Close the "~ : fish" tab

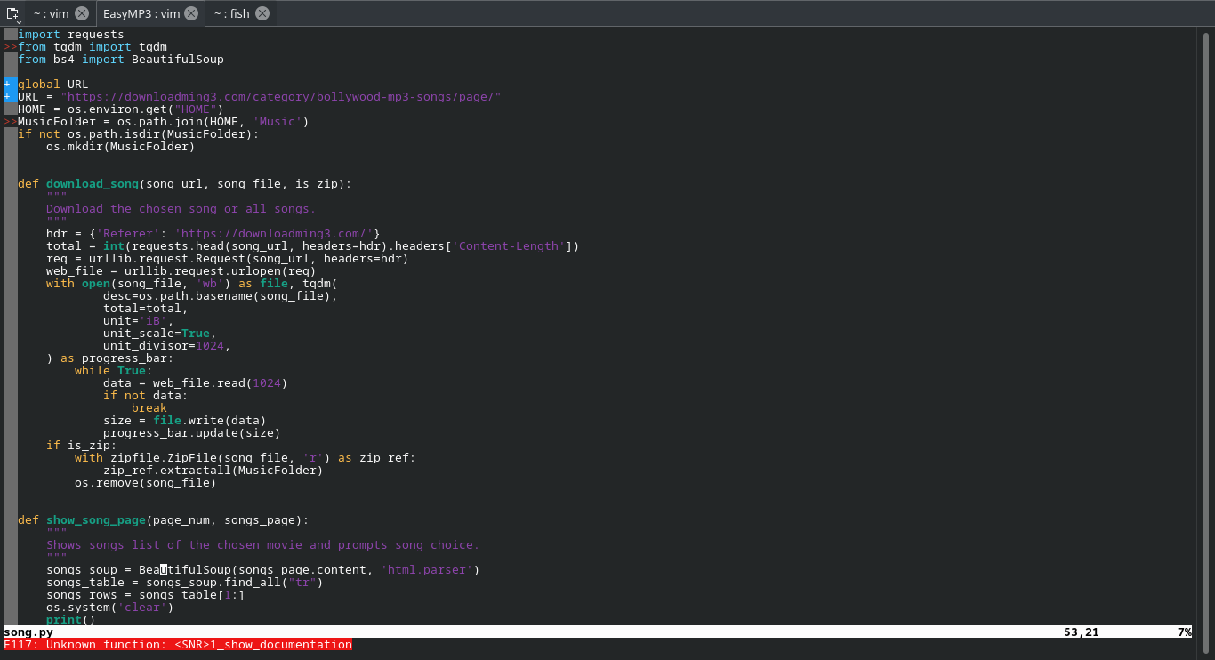261,13
